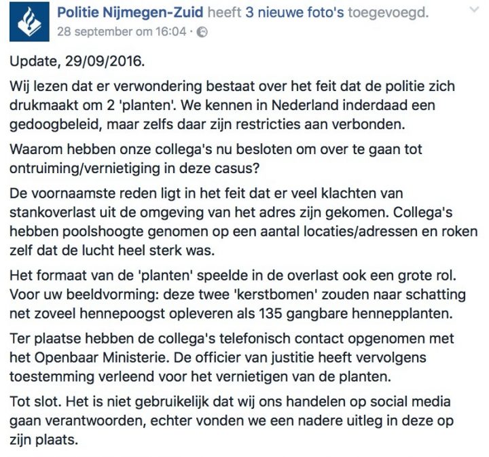Select paragraph beginning 'Het formaat van de'
The height and width of the screenshot is (457, 489).
(238, 295)
